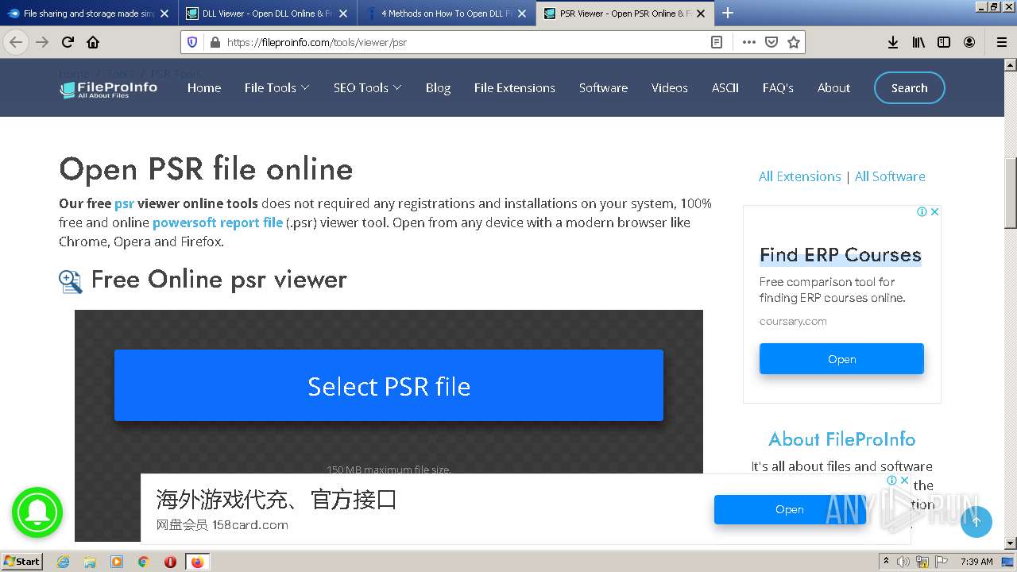Open File Extensions in nav bar
The image size is (1017, 572).
(514, 88)
